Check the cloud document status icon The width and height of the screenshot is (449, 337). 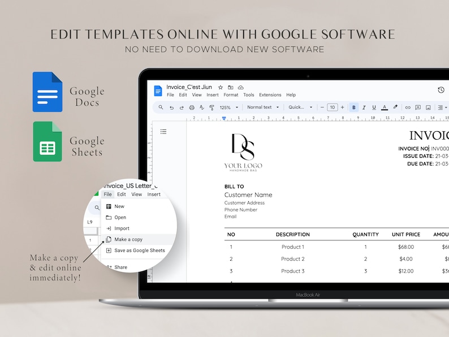(x=240, y=87)
